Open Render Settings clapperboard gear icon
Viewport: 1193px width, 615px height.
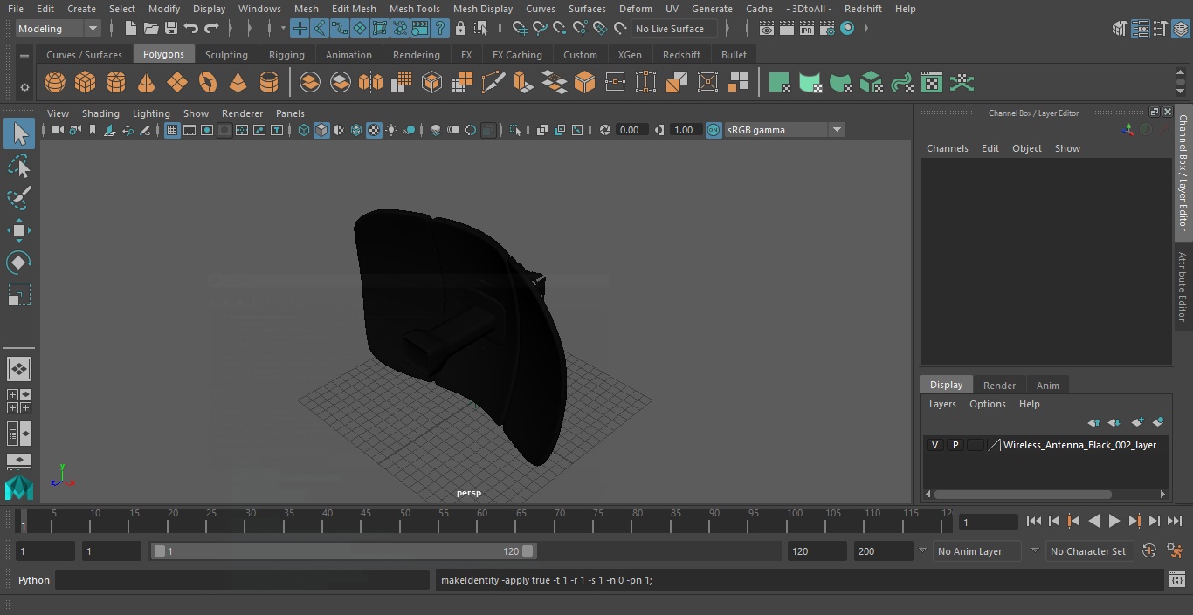826,29
